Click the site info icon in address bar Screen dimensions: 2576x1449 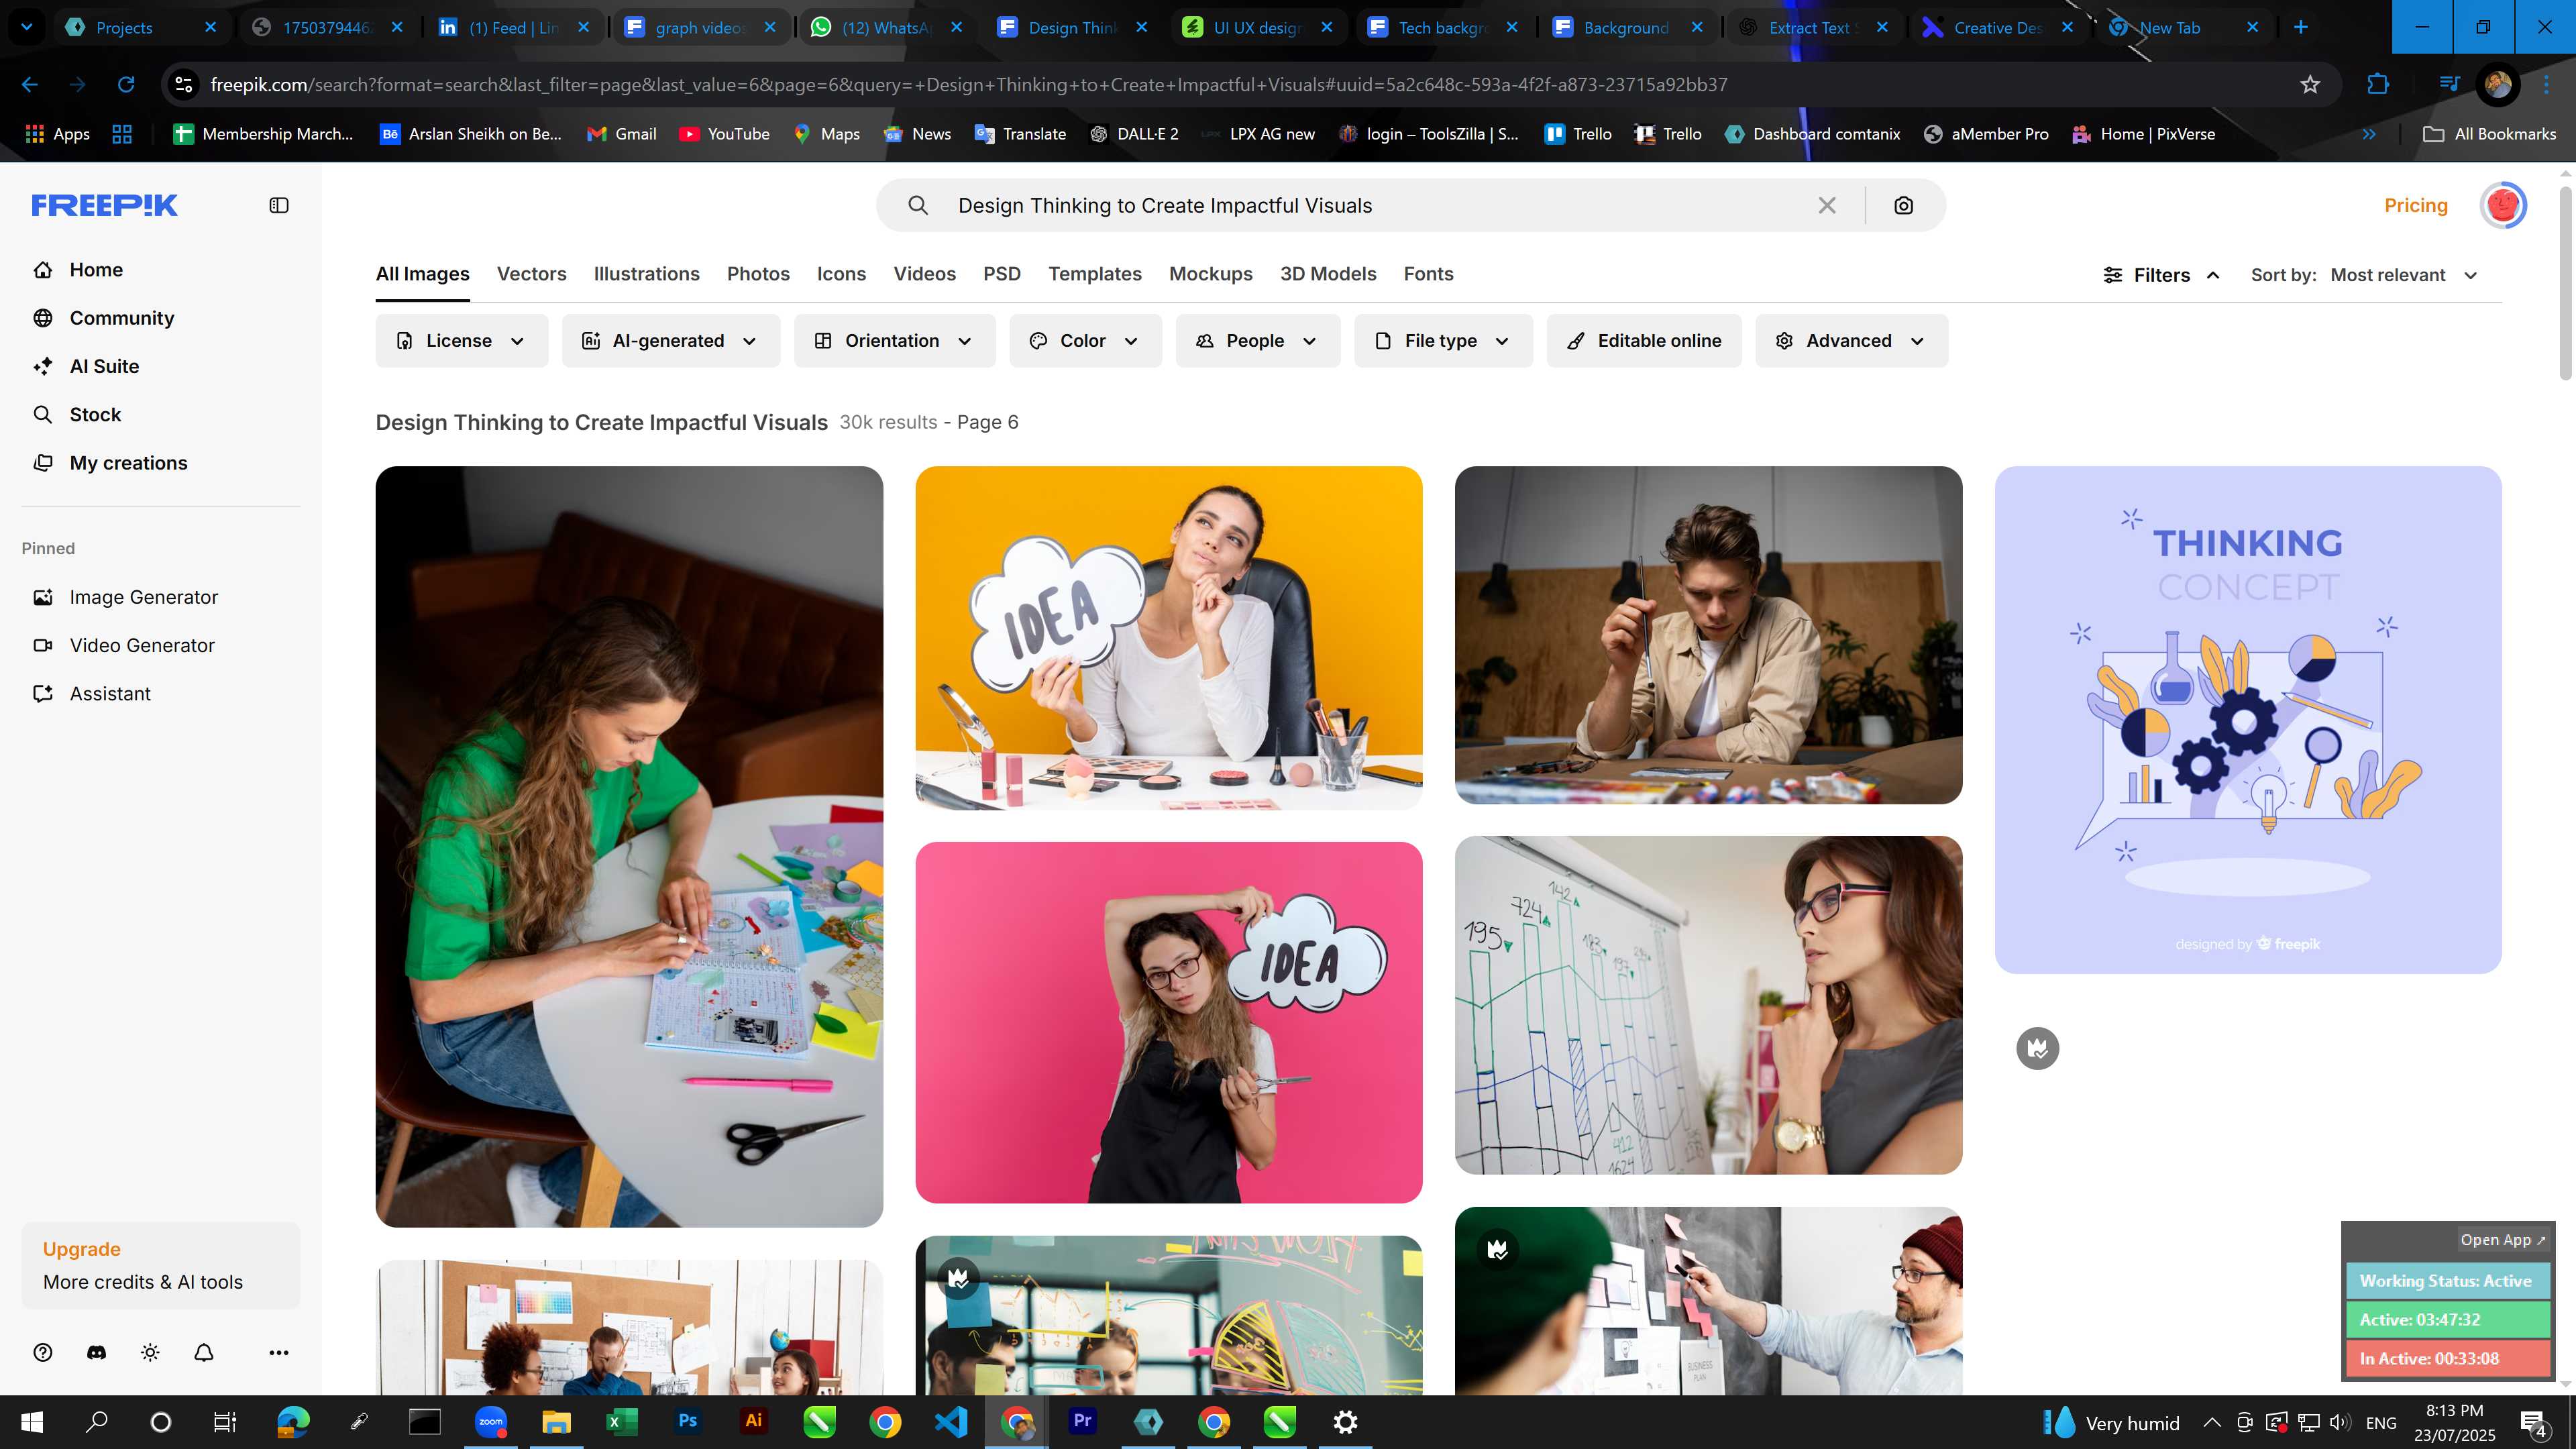pyautogui.click(x=184, y=85)
